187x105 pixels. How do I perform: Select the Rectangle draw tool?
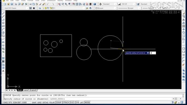point(3,26)
